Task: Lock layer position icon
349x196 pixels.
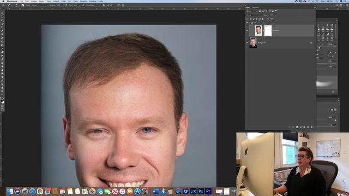Action: click(257, 19)
